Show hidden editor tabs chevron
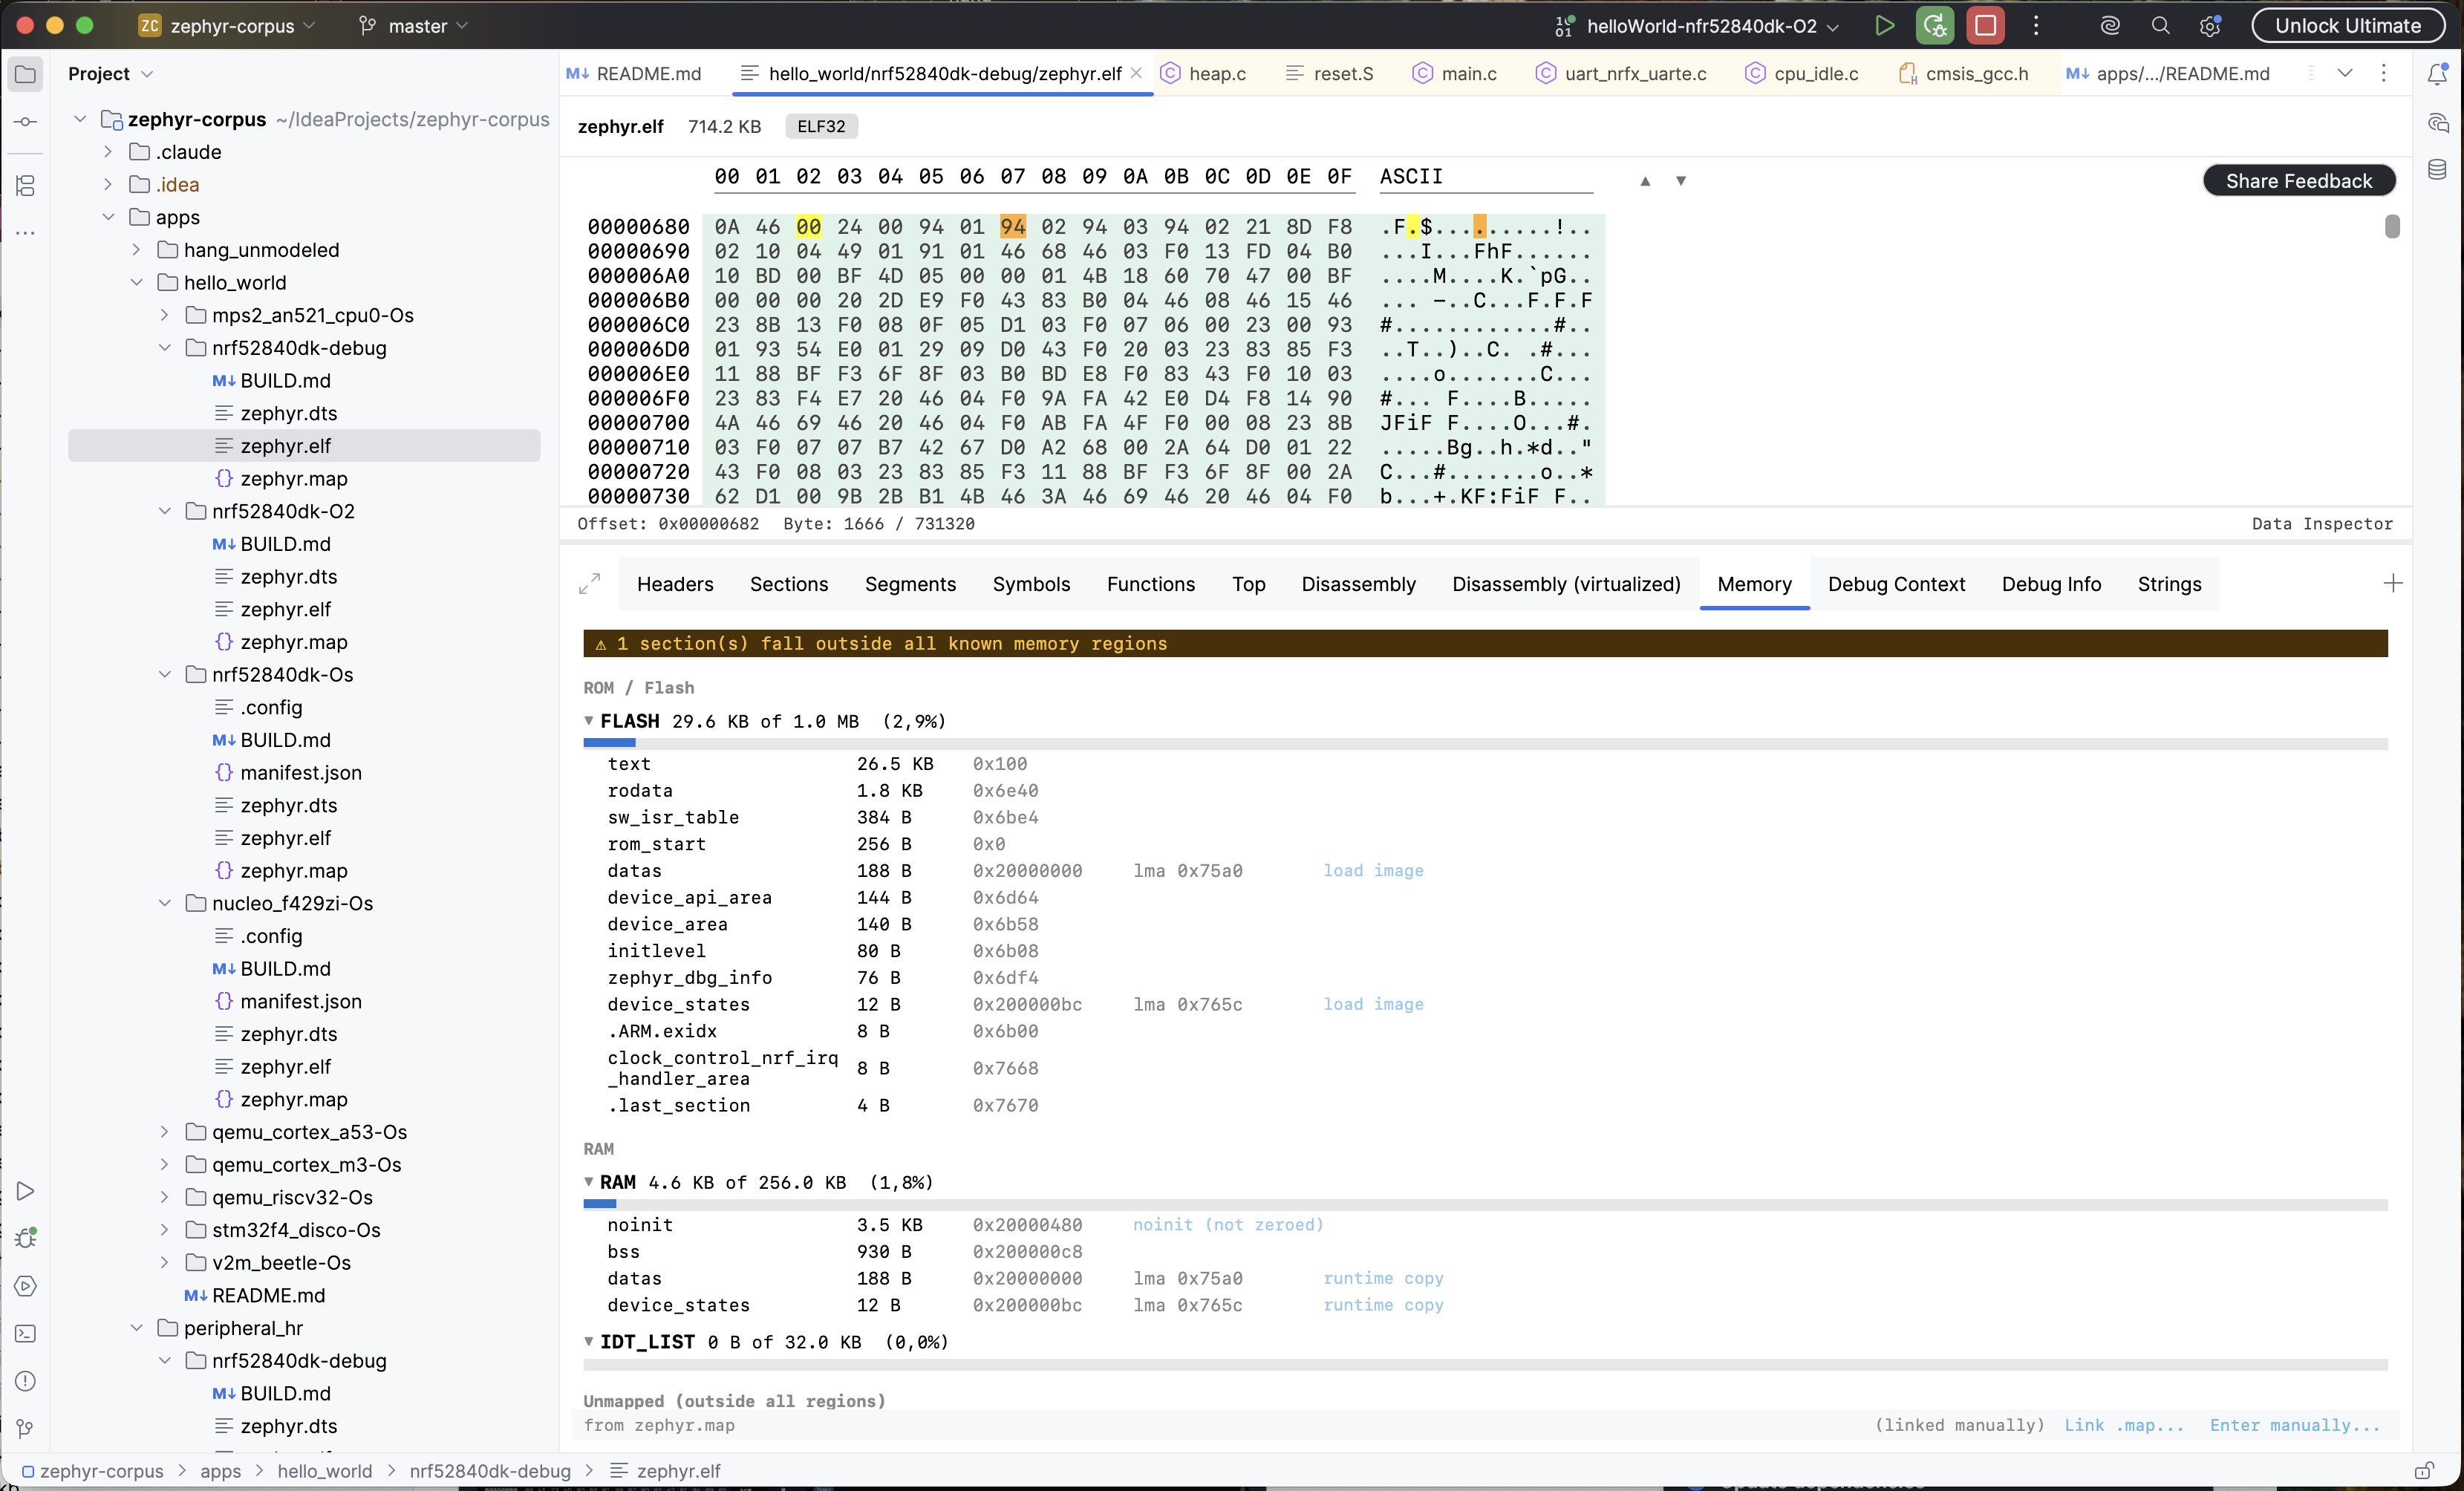This screenshot has height=1491, width=2464. click(x=2344, y=73)
